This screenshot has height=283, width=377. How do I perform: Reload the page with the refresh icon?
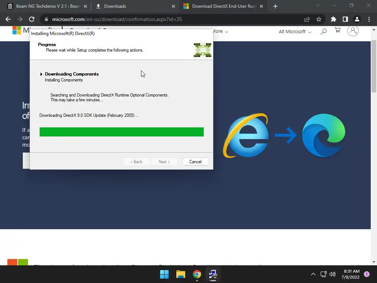32,19
